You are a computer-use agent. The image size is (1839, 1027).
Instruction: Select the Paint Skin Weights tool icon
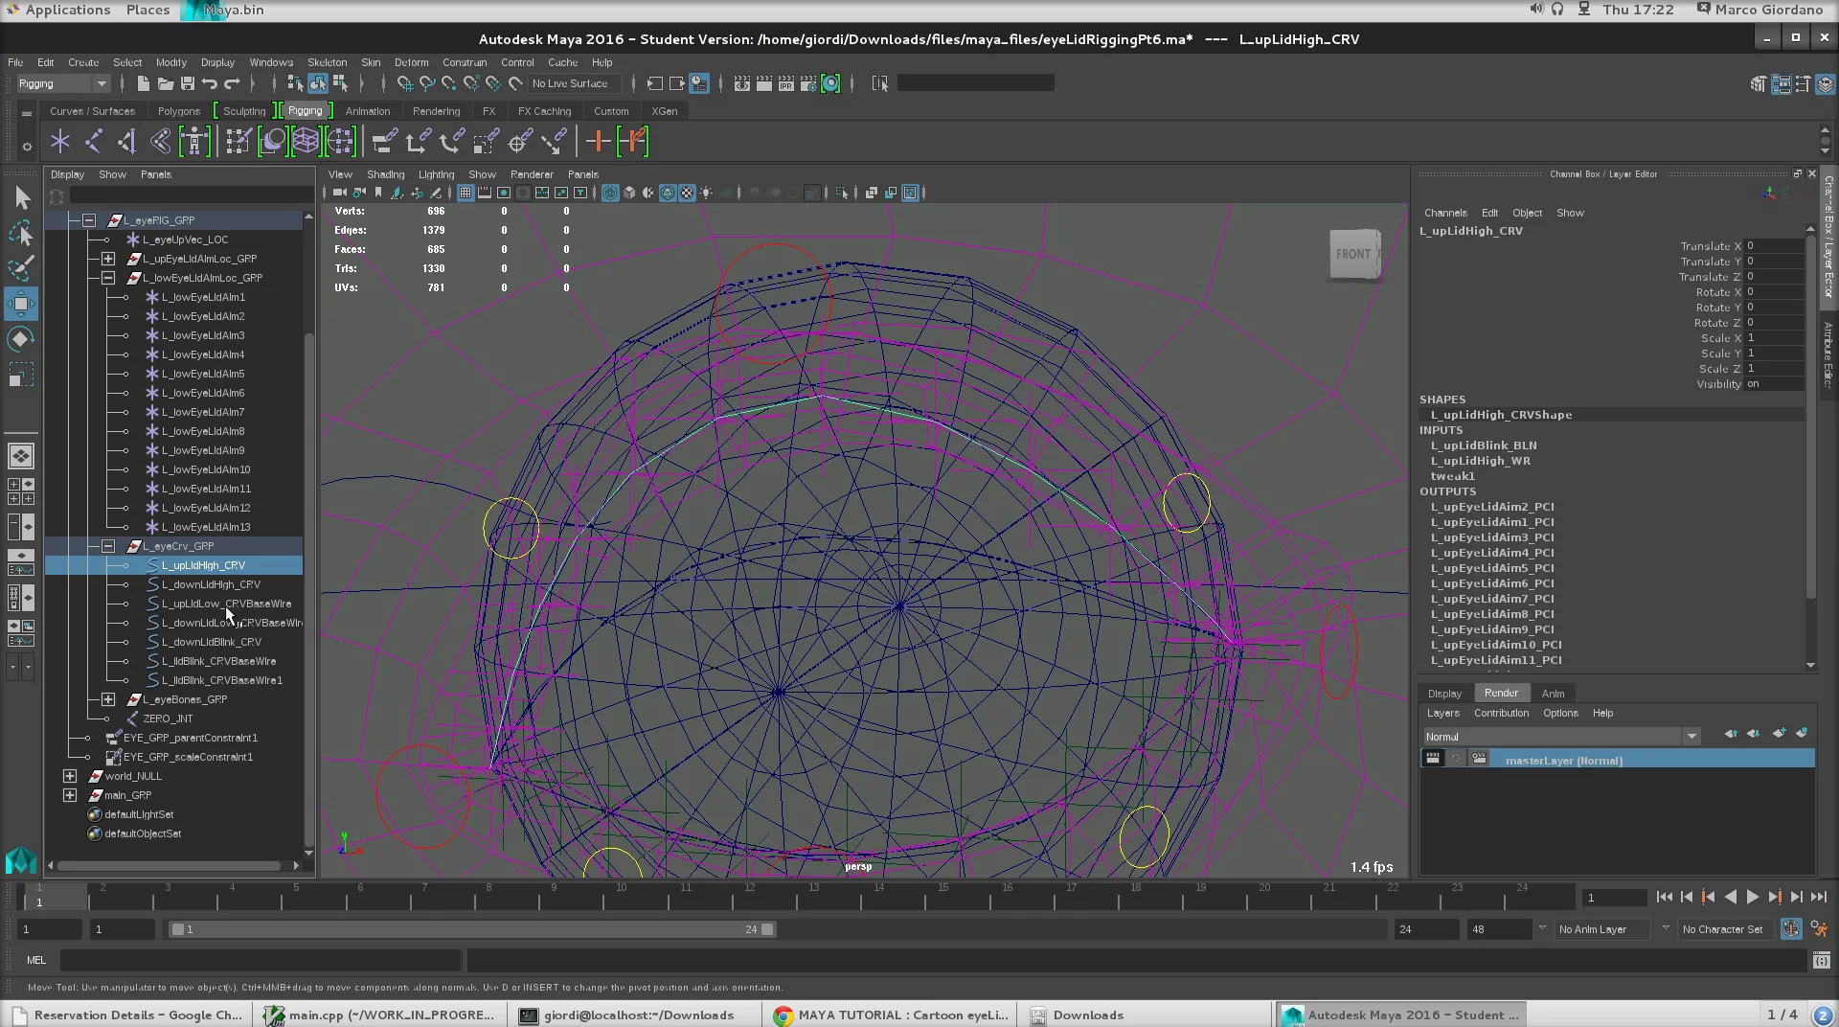click(239, 141)
